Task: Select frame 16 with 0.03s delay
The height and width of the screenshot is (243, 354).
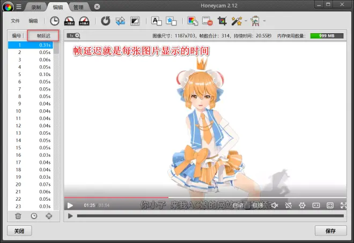Action: (31, 155)
